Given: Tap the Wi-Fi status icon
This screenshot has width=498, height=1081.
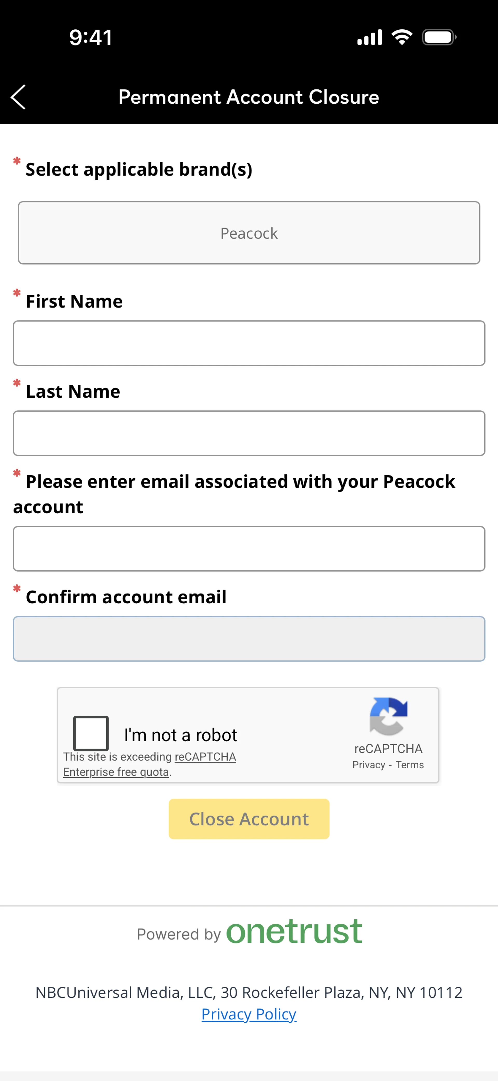Looking at the screenshot, I should click(x=402, y=37).
